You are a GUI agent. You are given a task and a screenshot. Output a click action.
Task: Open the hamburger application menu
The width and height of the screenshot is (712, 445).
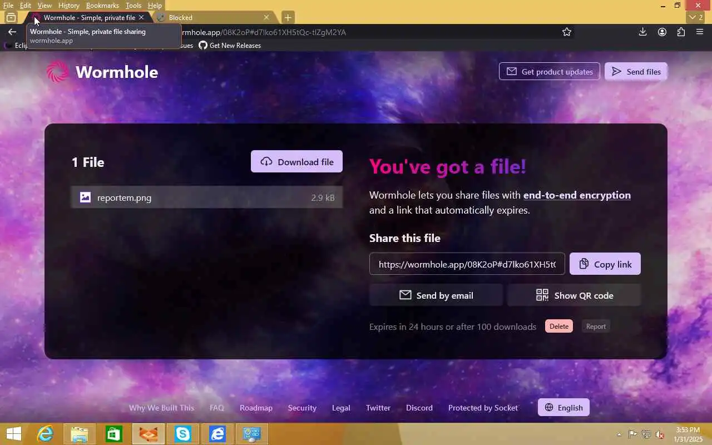700,32
